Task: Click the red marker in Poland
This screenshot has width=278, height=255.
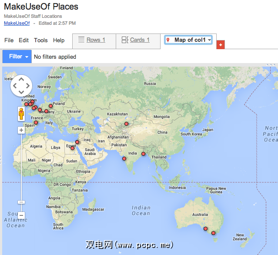Action: [x=51, y=106]
